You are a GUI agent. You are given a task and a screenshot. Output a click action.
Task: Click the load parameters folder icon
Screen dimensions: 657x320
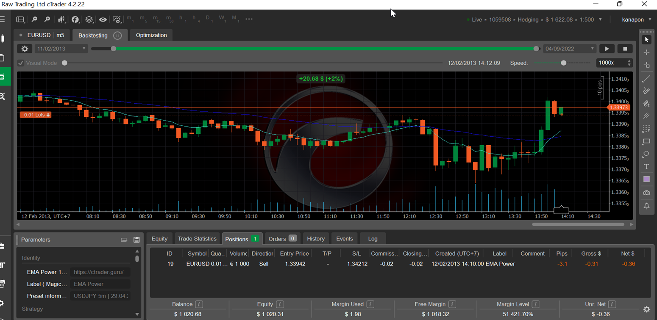124,240
